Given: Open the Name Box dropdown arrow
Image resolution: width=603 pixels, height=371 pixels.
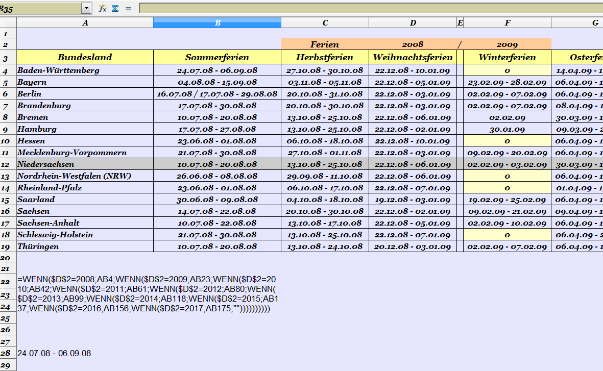Looking at the screenshot, I should [x=86, y=8].
